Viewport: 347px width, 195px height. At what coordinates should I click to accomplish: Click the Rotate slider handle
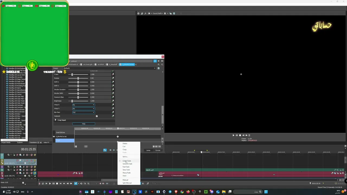[78, 78]
